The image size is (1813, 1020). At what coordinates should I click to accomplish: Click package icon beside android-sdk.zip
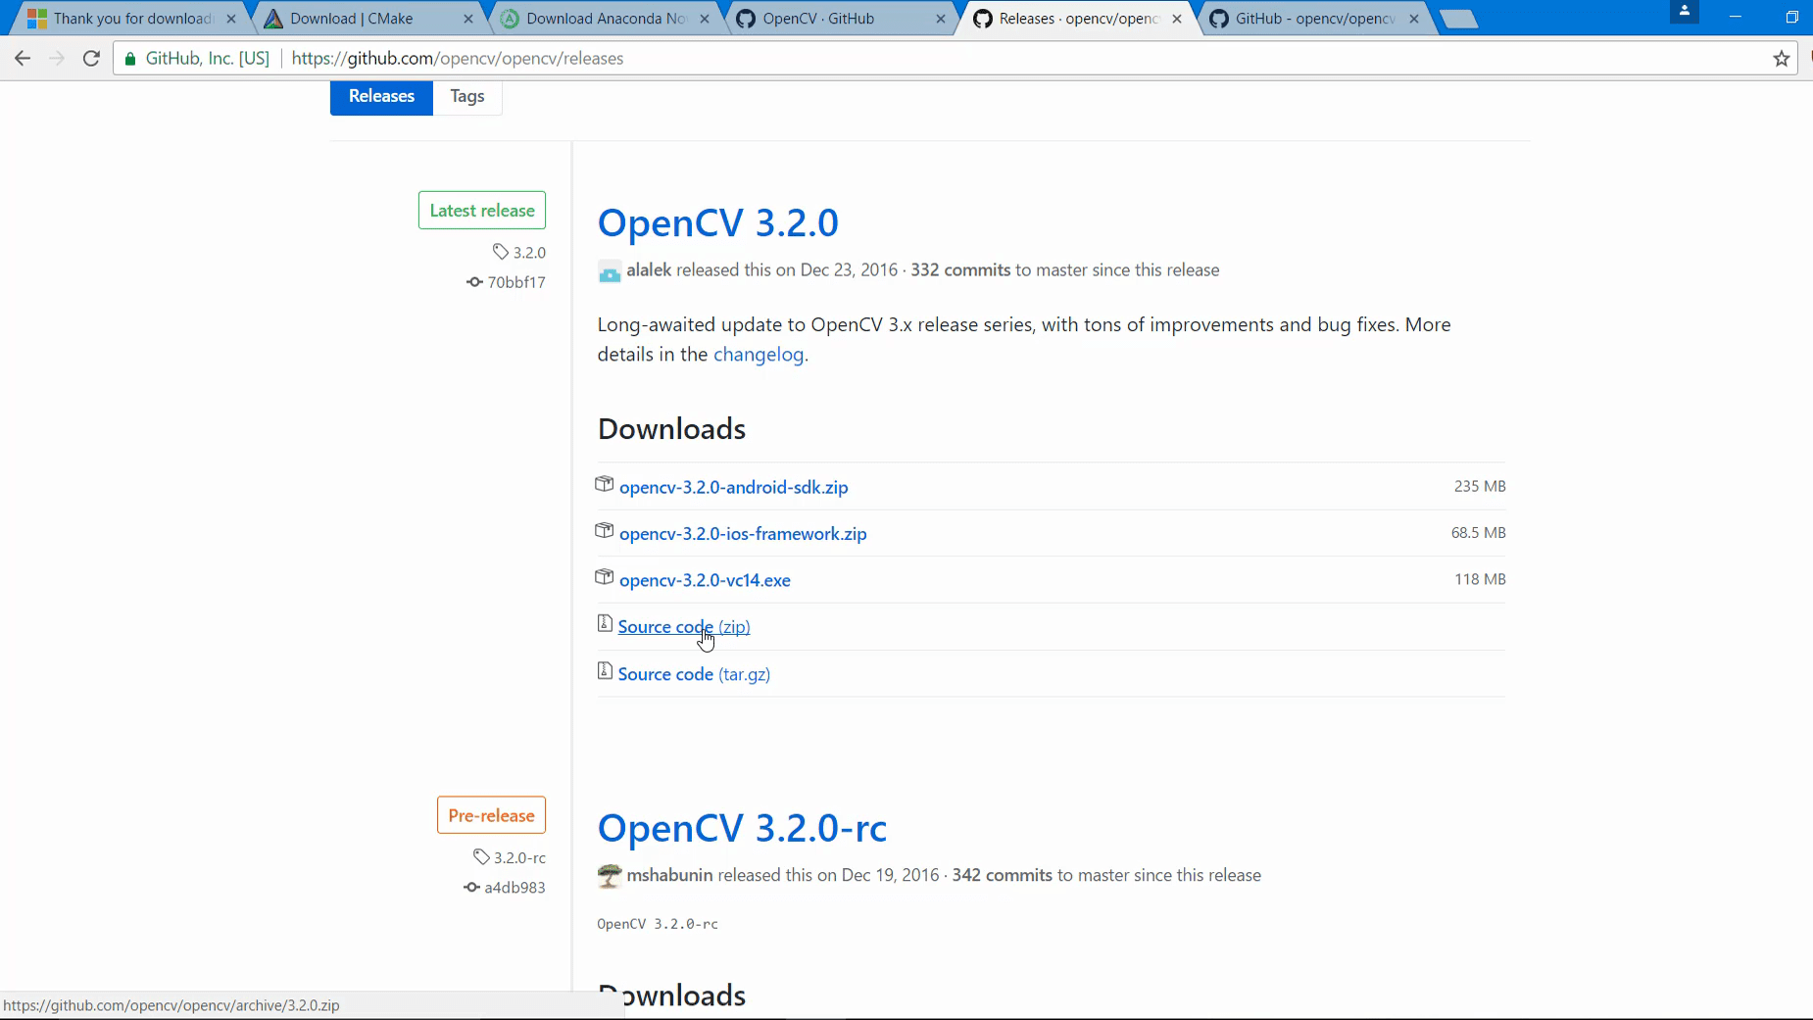605,484
